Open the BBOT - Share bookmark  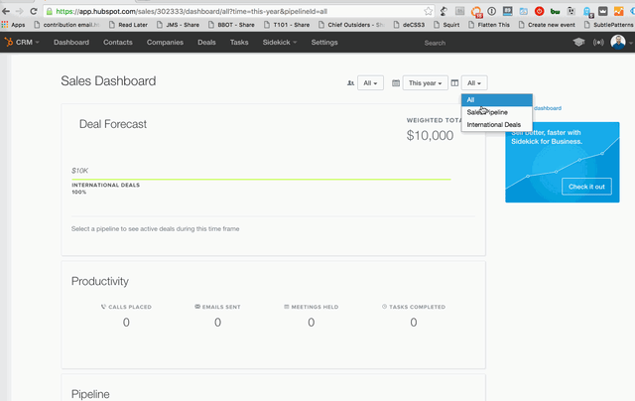tap(231, 25)
